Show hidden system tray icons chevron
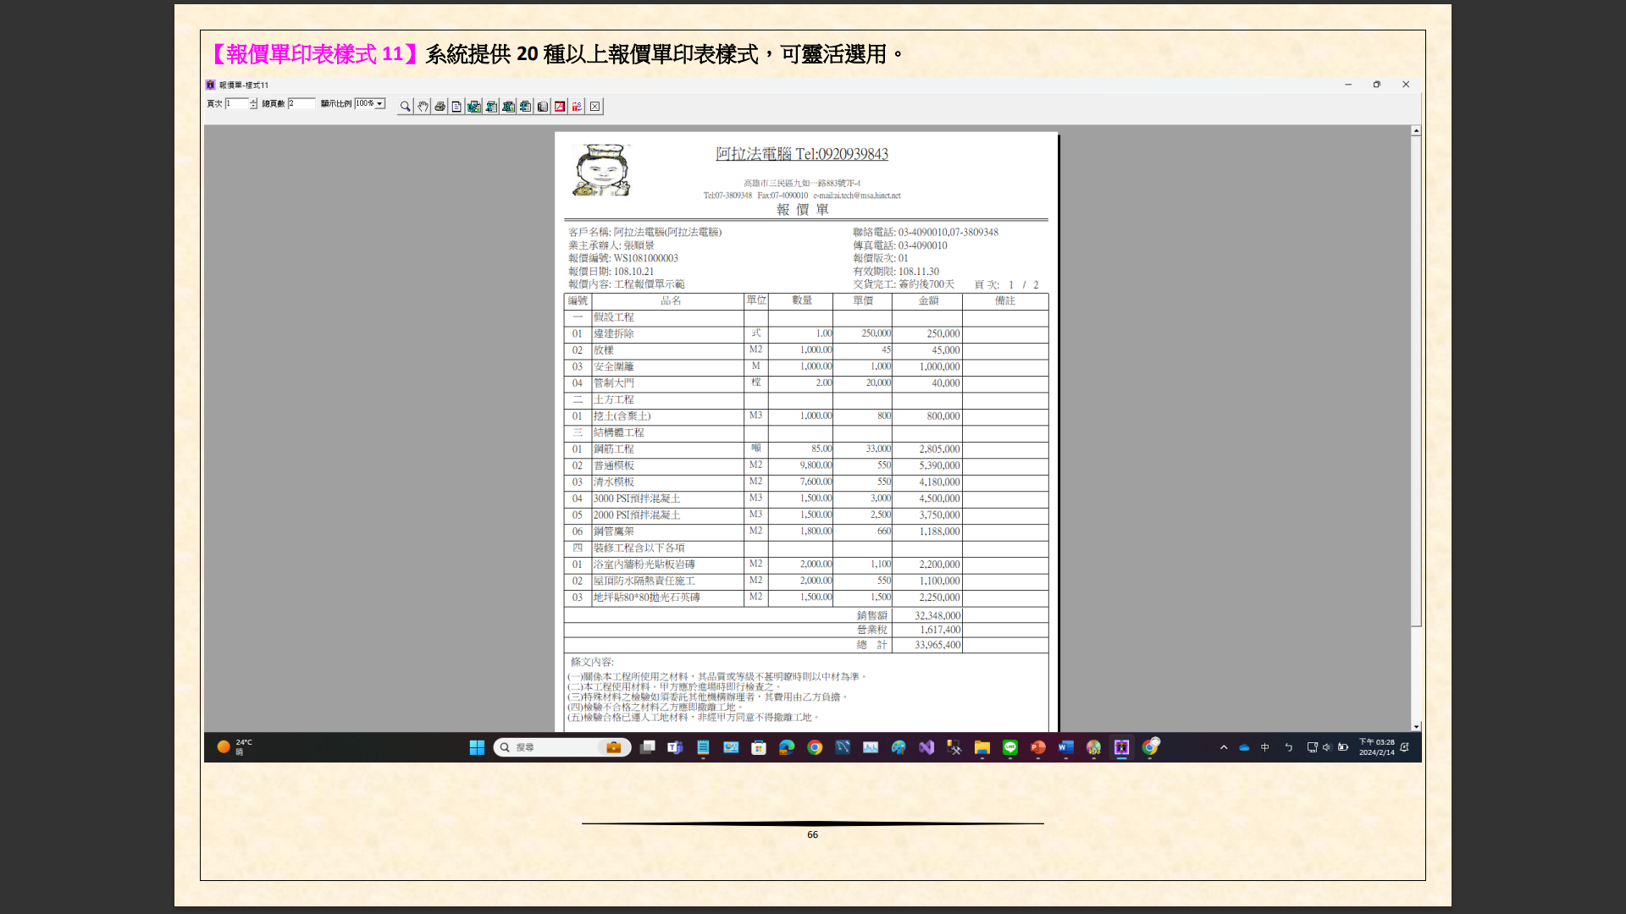The image size is (1626, 914). tap(1224, 747)
